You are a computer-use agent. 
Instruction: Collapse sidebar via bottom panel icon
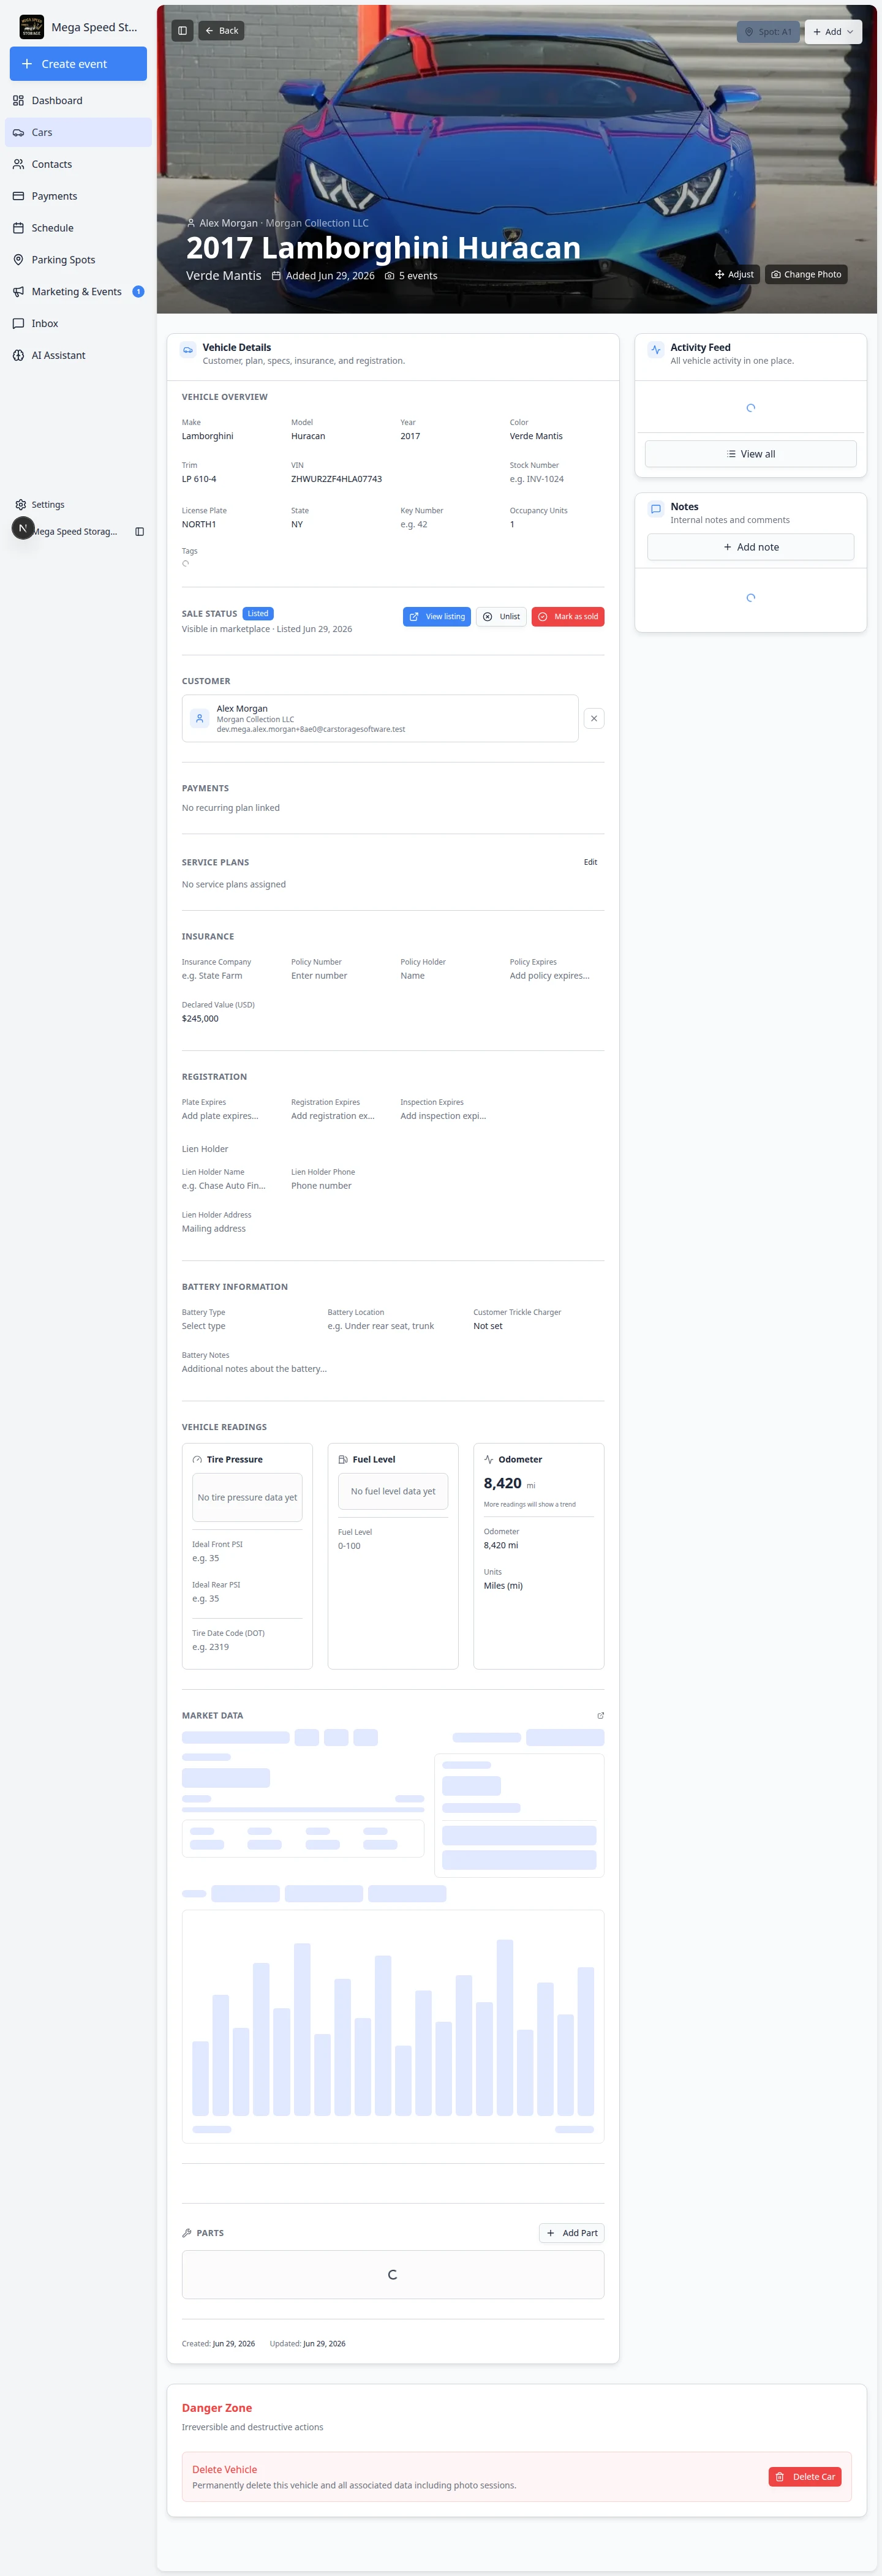click(x=139, y=532)
